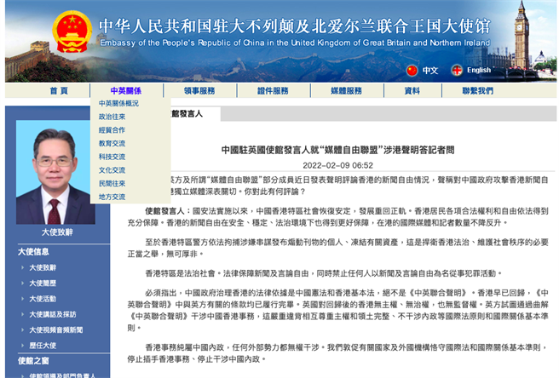The image size is (559, 378).
Task: Open 大使致辭 in sidebar list
Action: [x=43, y=267]
